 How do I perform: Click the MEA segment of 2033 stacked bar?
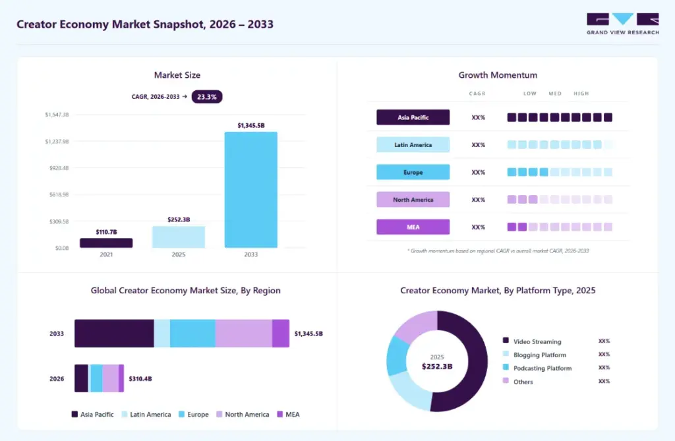[x=281, y=334]
